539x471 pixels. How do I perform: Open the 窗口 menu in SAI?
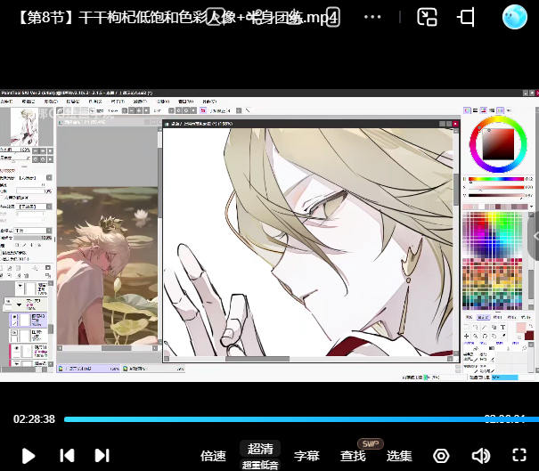[185, 102]
